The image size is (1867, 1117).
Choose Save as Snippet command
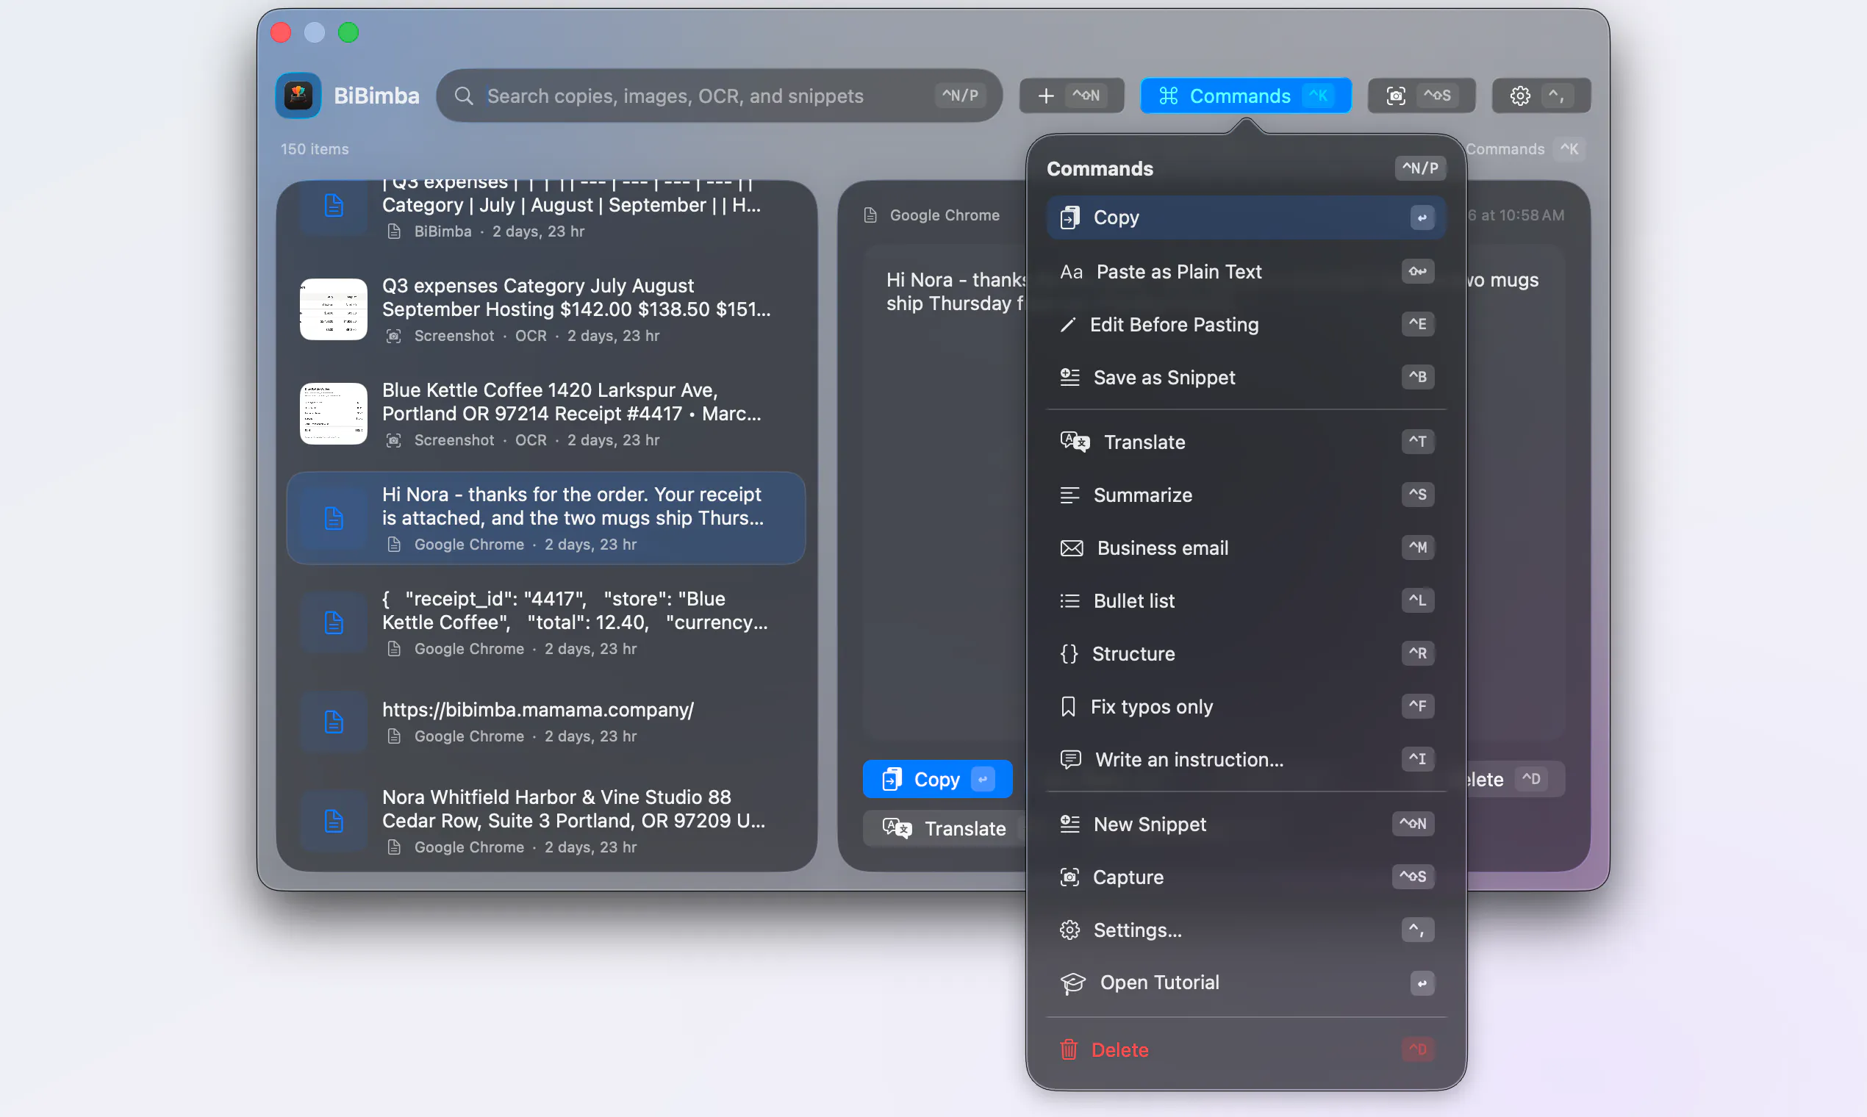coord(1246,377)
